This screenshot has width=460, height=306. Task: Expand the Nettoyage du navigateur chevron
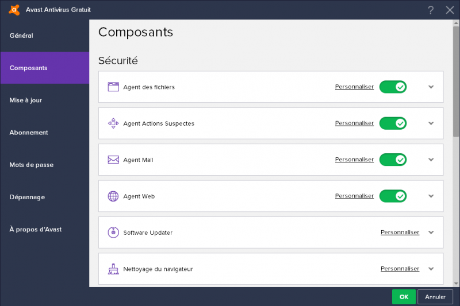coord(431,269)
